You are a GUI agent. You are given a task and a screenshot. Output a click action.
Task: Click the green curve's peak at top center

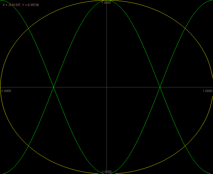click(x=106, y=1)
